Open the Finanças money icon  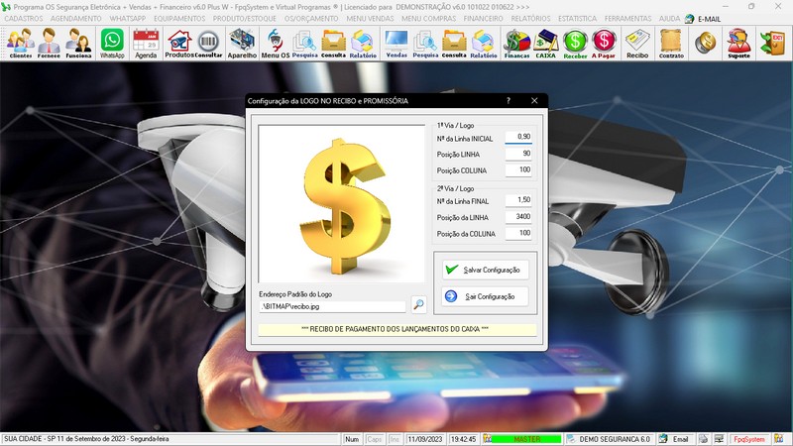click(516, 43)
